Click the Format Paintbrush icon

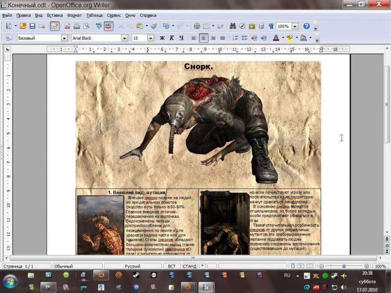coord(154,26)
